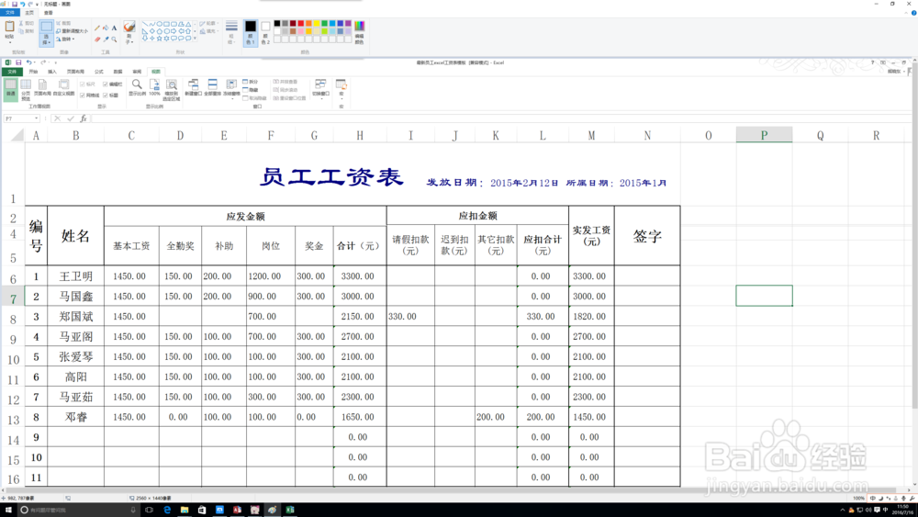The image size is (918, 517).
Task: Click the Paste clipboard icon in Paint
Action: (9, 27)
